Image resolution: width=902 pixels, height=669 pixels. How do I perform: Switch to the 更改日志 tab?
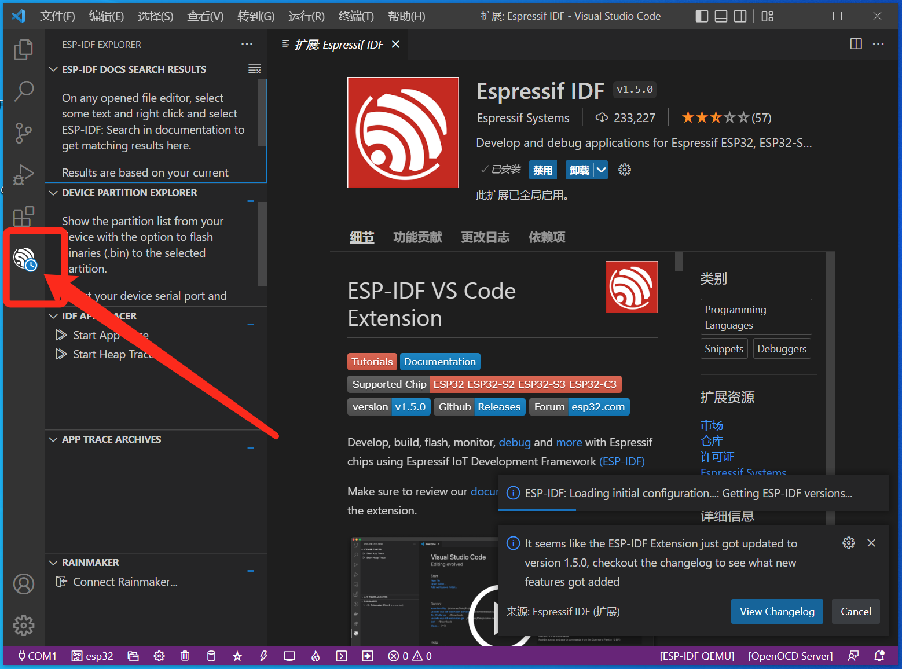click(x=485, y=237)
